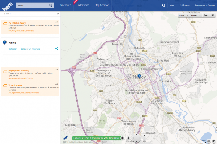Open the Itinéraires tab

[x=65, y=5]
